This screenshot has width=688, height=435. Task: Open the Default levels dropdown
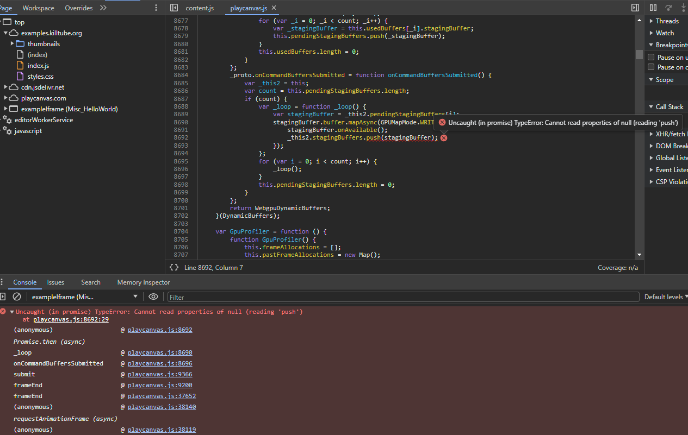point(665,297)
